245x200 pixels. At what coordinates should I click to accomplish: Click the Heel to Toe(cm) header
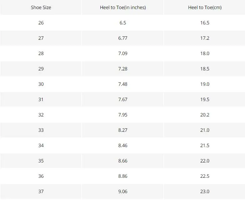click(x=205, y=7)
